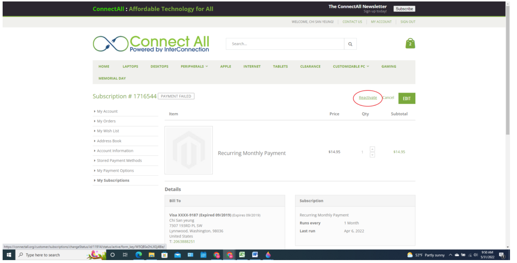Image resolution: width=517 pixels, height=263 pixels.
Task: Open Excel from the taskbar
Action: pyautogui.click(x=242, y=255)
